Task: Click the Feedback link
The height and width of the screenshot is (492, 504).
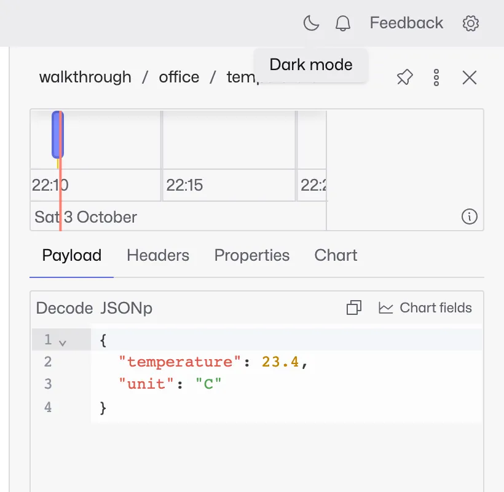Action: click(x=406, y=23)
